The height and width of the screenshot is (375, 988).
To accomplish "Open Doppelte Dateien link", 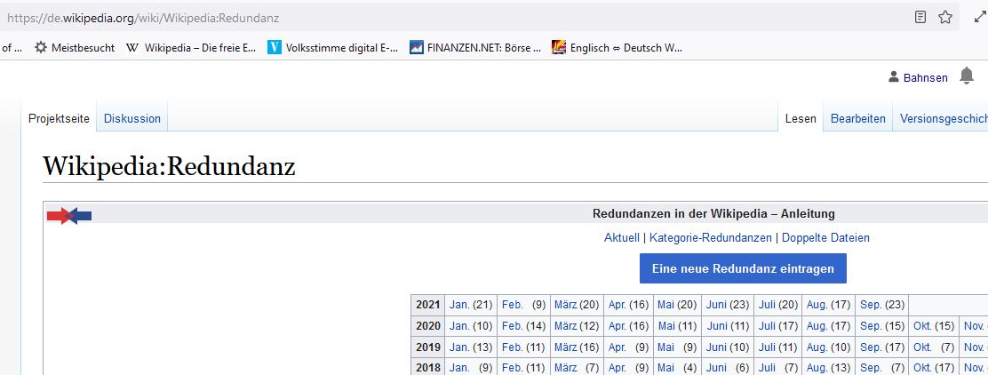I will pyautogui.click(x=825, y=237).
